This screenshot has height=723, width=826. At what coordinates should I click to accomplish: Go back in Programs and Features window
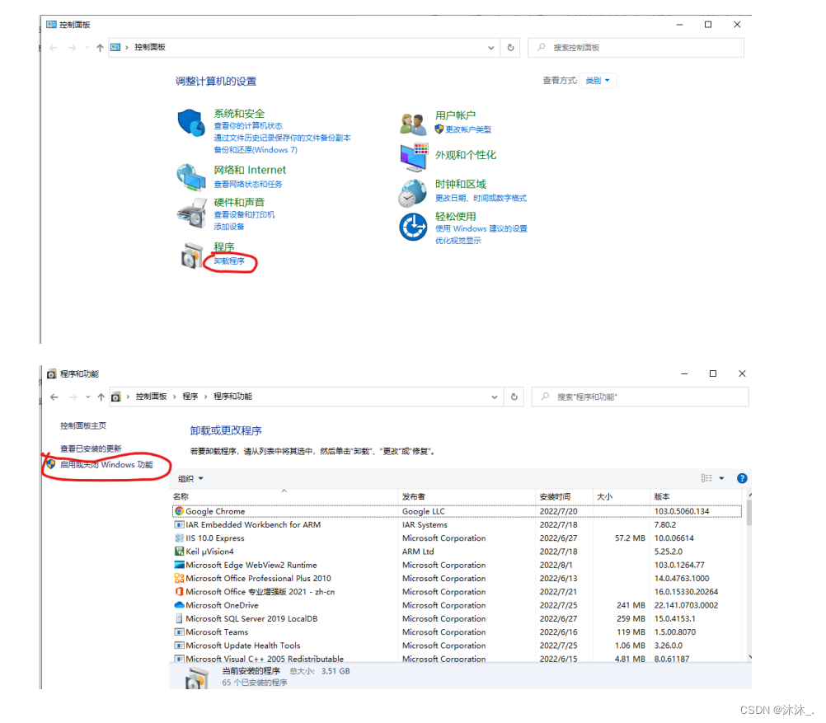click(54, 397)
